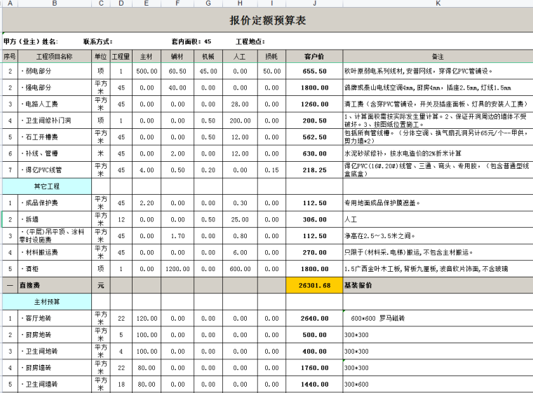Click the 600.00 labor cell in 酒柜 row
Screen dimensions: 533x393
click(x=240, y=269)
